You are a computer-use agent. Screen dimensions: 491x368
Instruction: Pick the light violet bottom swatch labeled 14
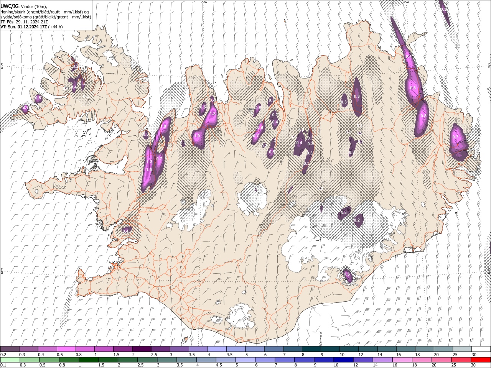pos(382,360)
